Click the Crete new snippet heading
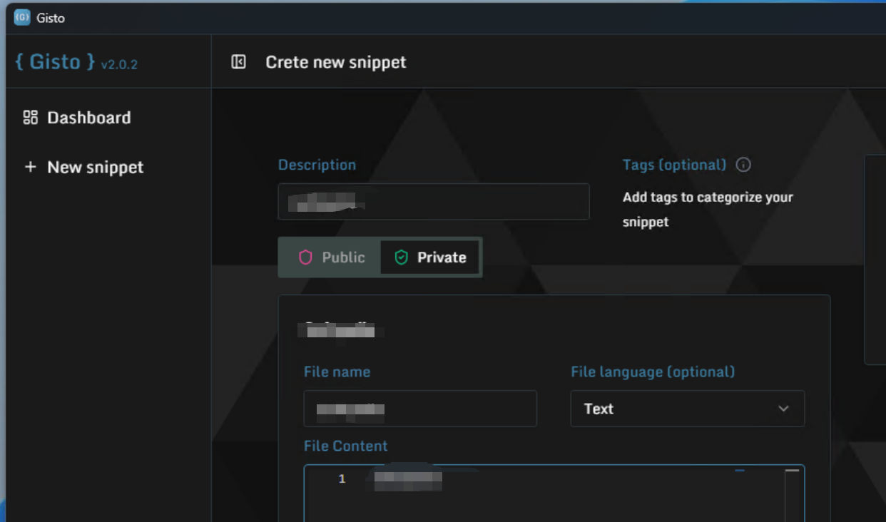Image resolution: width=886 pixels, height=522 pixels. click(x=335, y=61)
